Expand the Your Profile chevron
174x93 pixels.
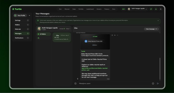coord(29,15)
